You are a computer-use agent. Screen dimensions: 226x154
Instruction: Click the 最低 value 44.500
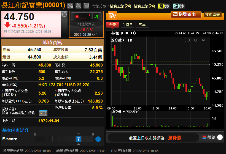[x=34, y=57]
